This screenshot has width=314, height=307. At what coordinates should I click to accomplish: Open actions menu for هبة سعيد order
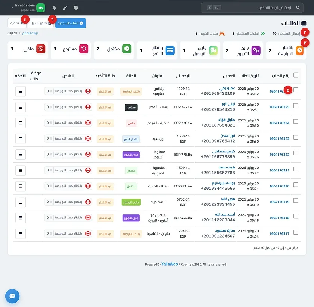21,170
